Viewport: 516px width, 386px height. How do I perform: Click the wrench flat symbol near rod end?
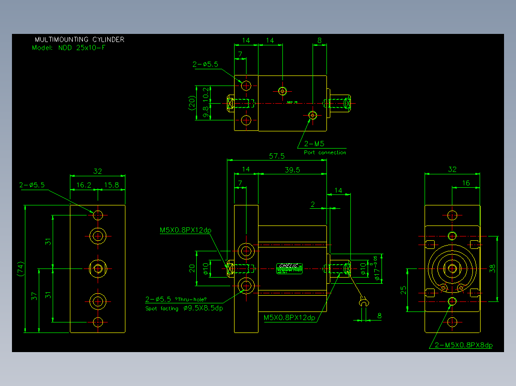(x=364, y=301)
